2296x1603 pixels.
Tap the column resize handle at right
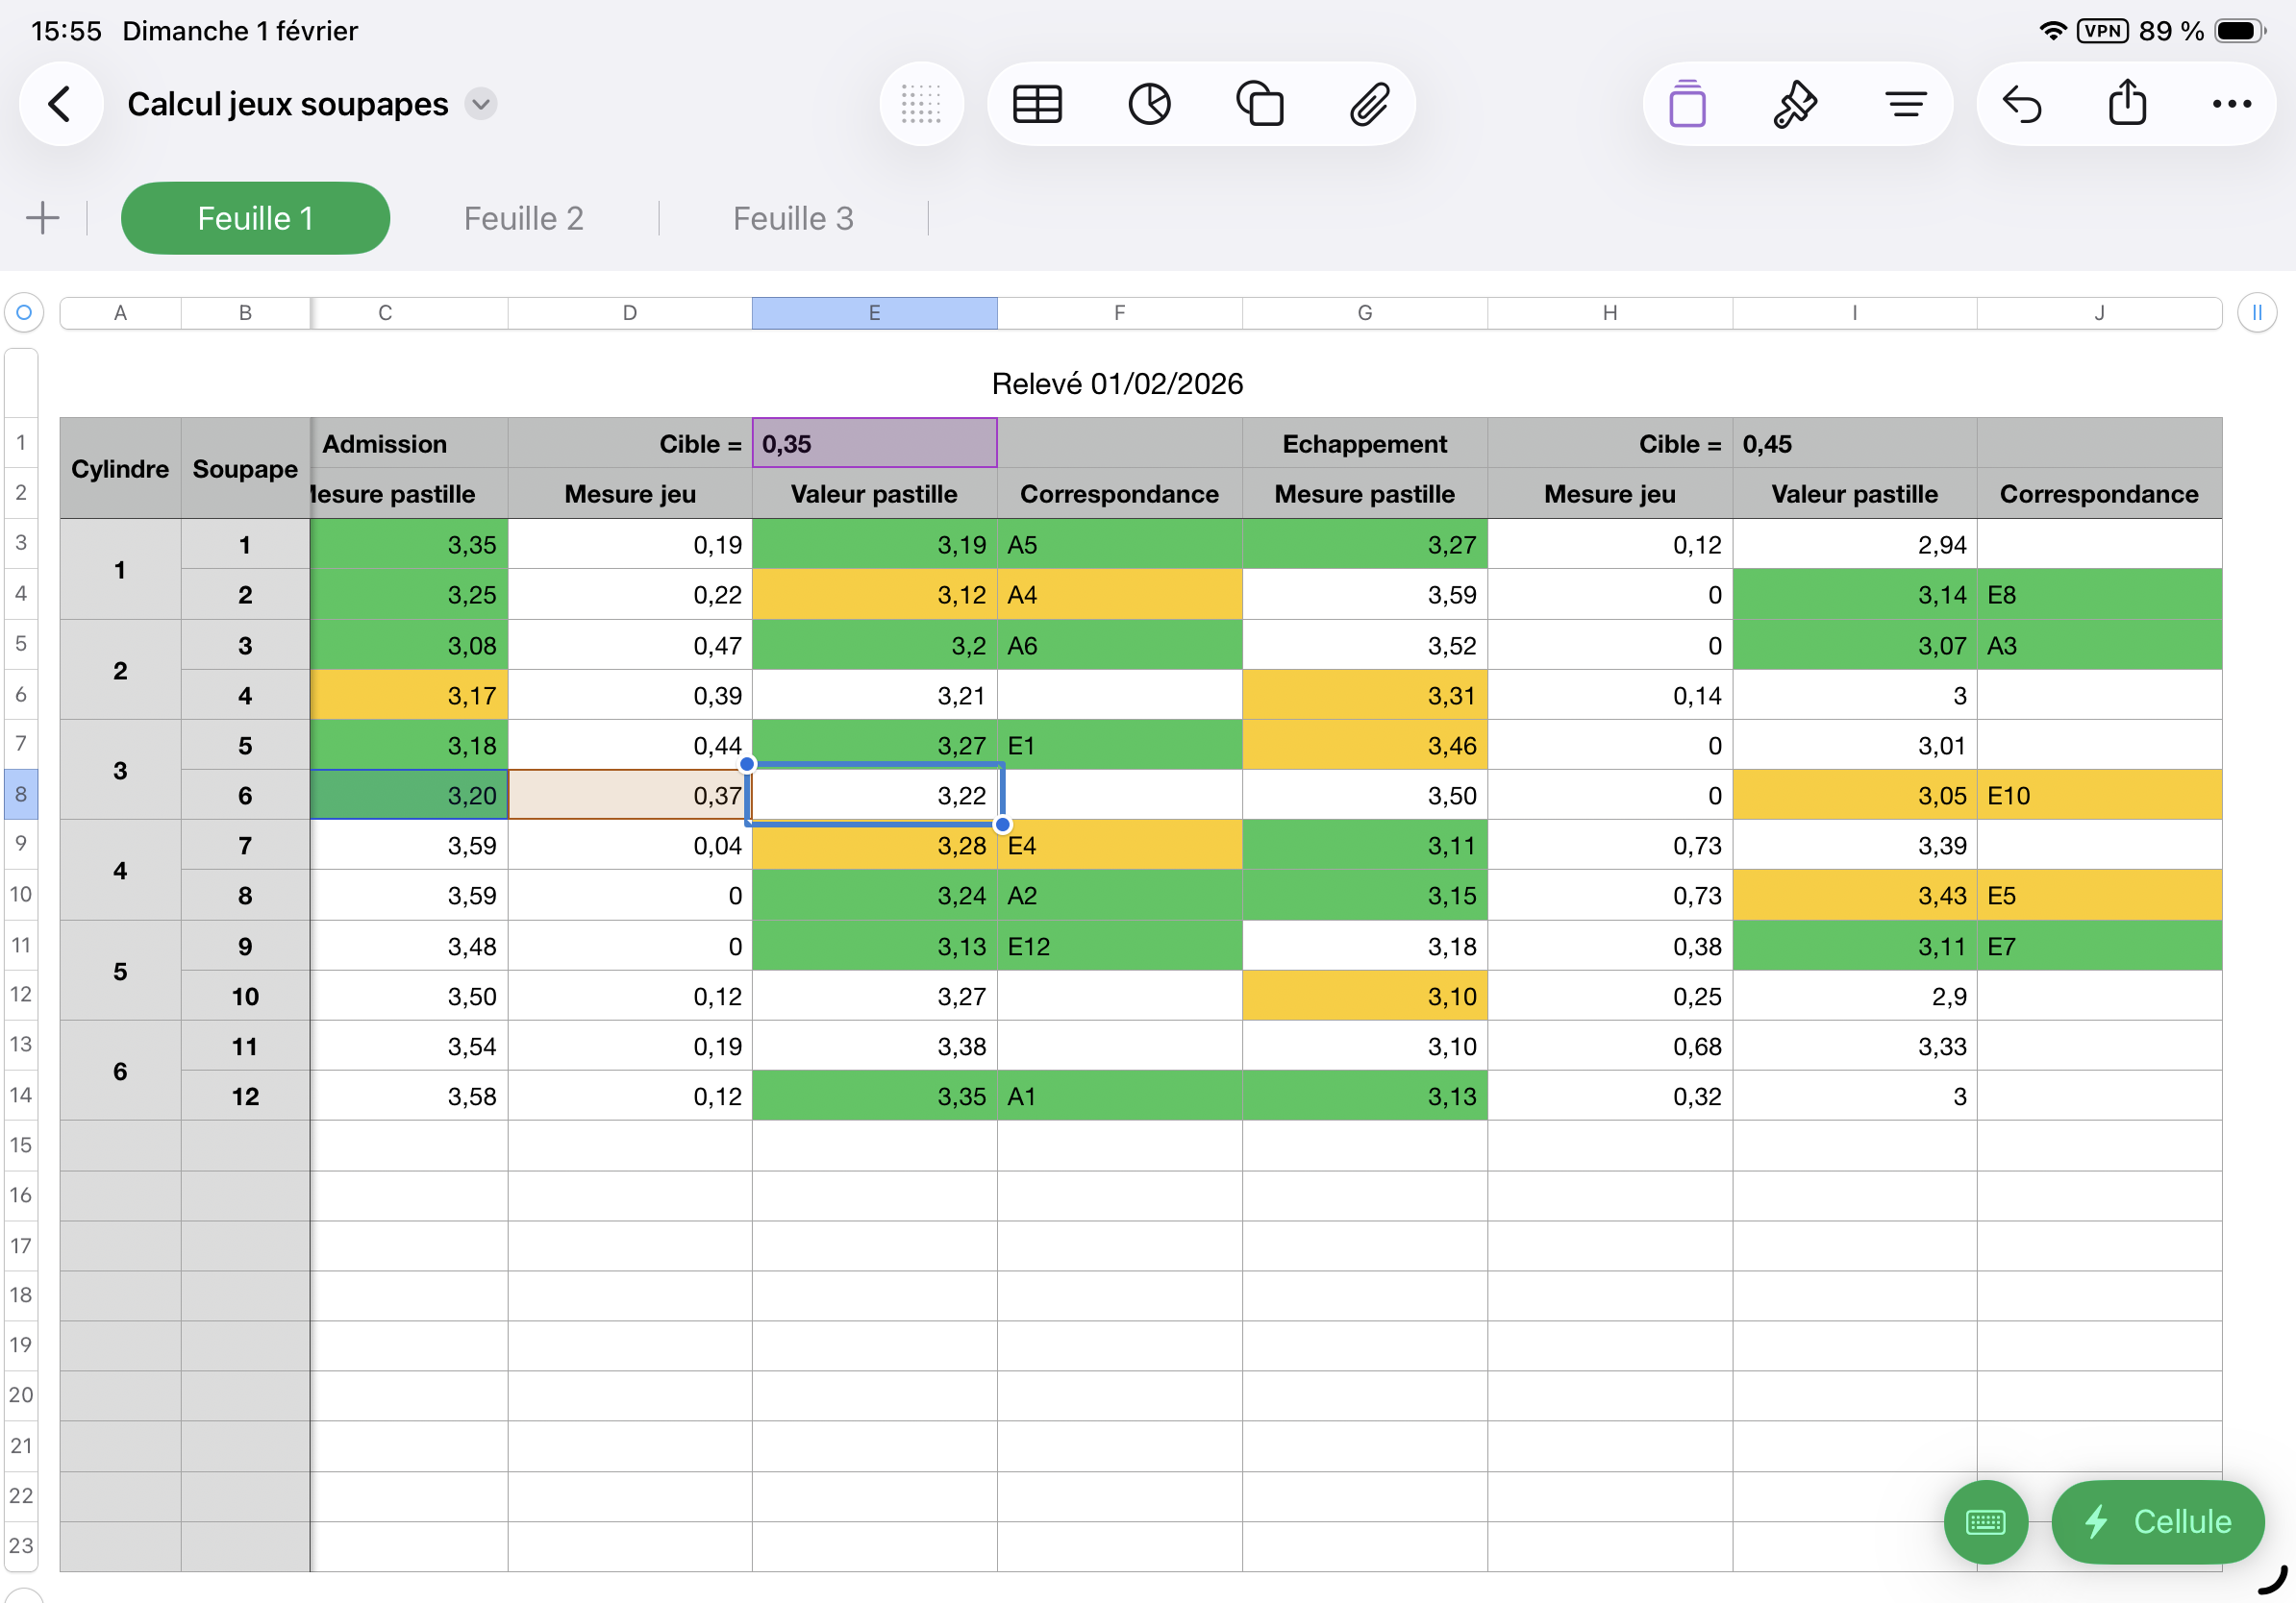(2256, 312)
